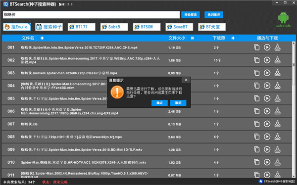297x185 pixels.
Task: Copy link of row 005 entry
Action: tap(256, 98)
